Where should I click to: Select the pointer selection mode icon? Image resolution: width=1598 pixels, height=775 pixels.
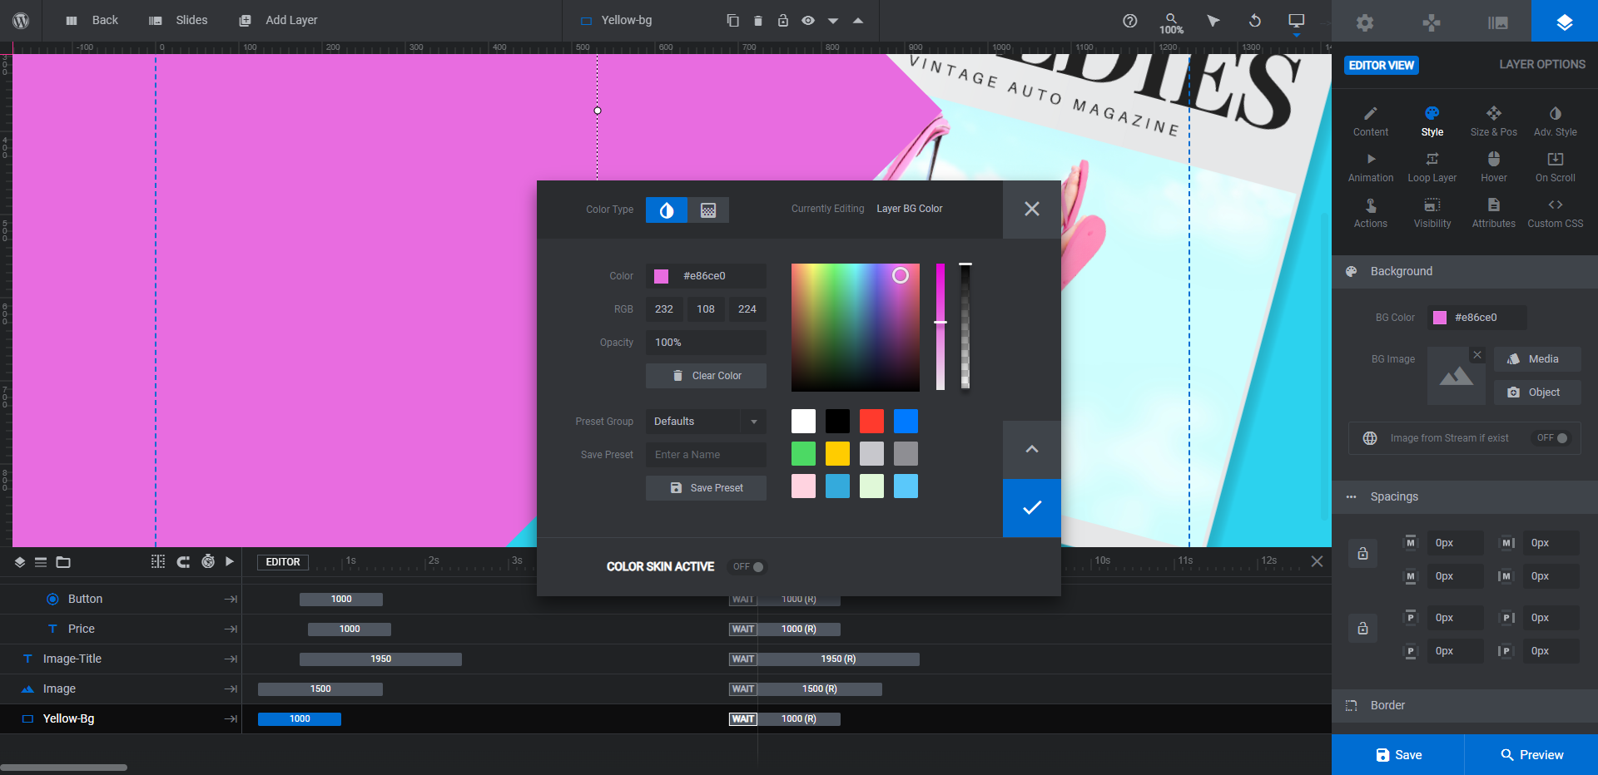coord(1213,21)
